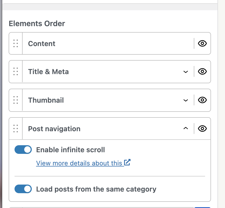Click the Content row drag handle
The height and width of the screenshot is (208, 225).
16,43
